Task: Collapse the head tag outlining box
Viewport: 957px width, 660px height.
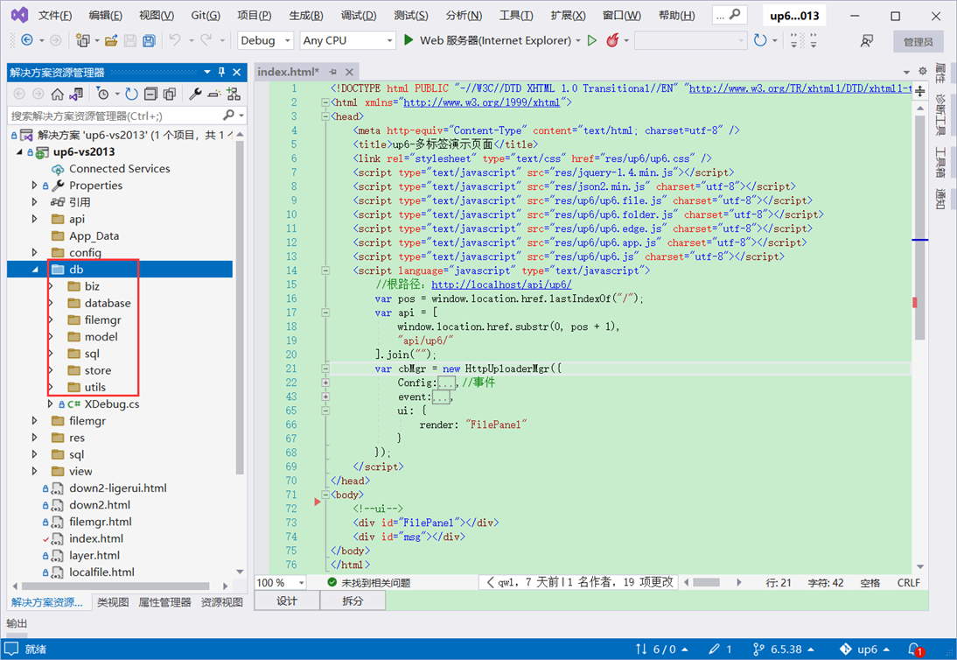Action: click(x=325, y=116)
